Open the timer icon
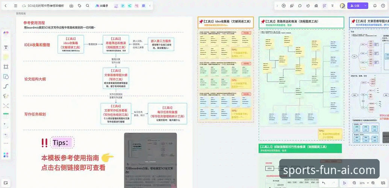The width and height of the screenshot is (389, 188). [x=308, y=6]
